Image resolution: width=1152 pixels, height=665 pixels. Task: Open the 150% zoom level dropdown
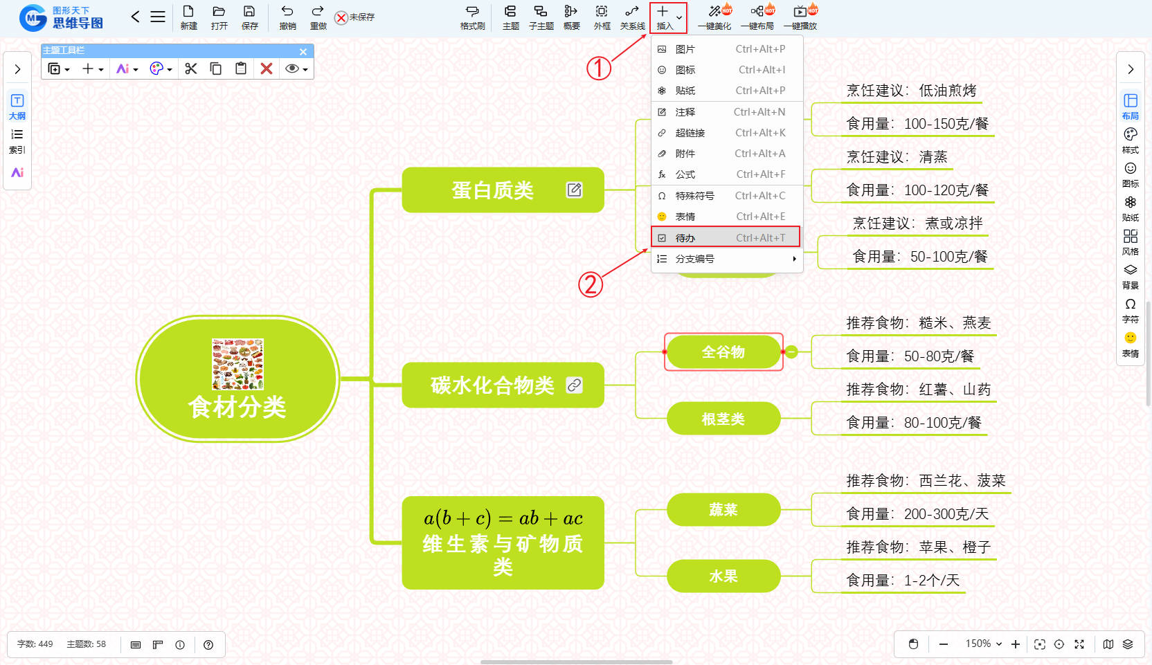pos(983,644)
